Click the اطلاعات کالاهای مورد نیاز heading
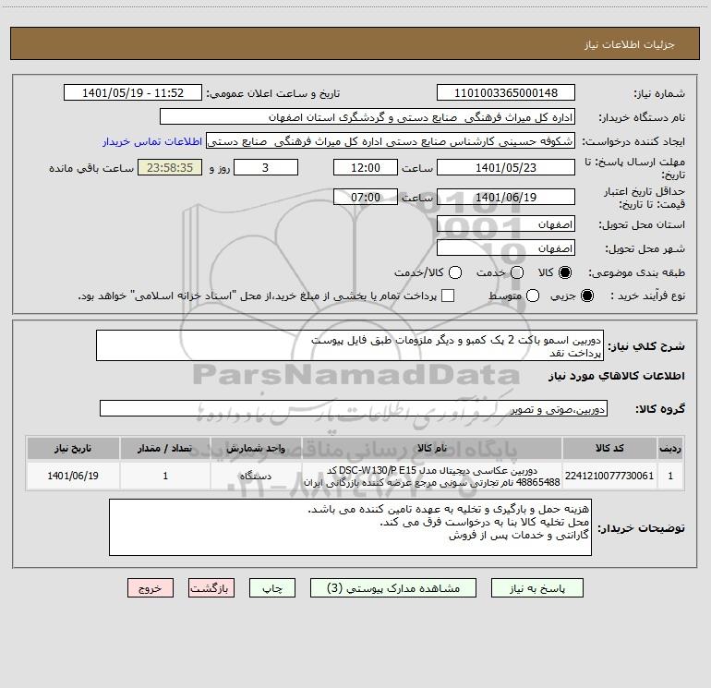The image size is (711, 688). 617,376
